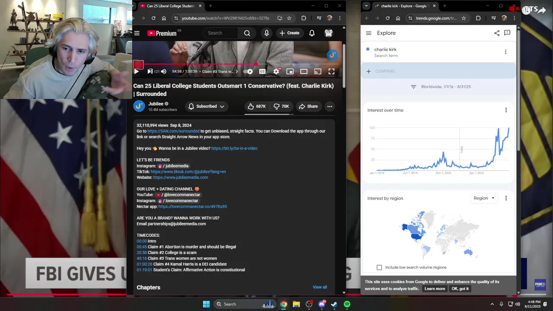This screenshot has width=553, height=311.
Task: Click the YouTube search magnifier button
Action: tap(247, 33)
